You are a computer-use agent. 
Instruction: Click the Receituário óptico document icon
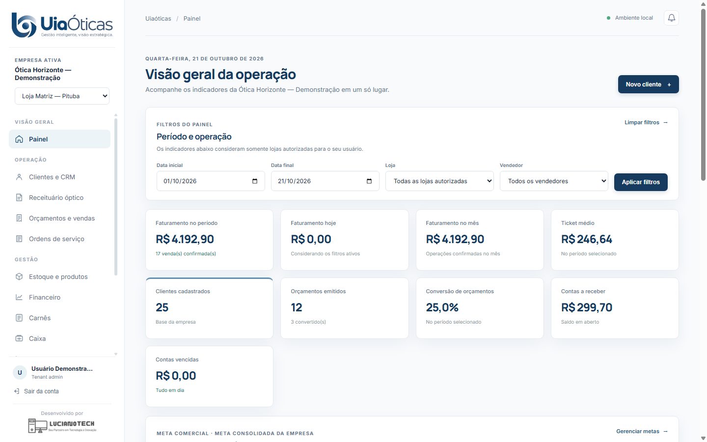point(19,197)
